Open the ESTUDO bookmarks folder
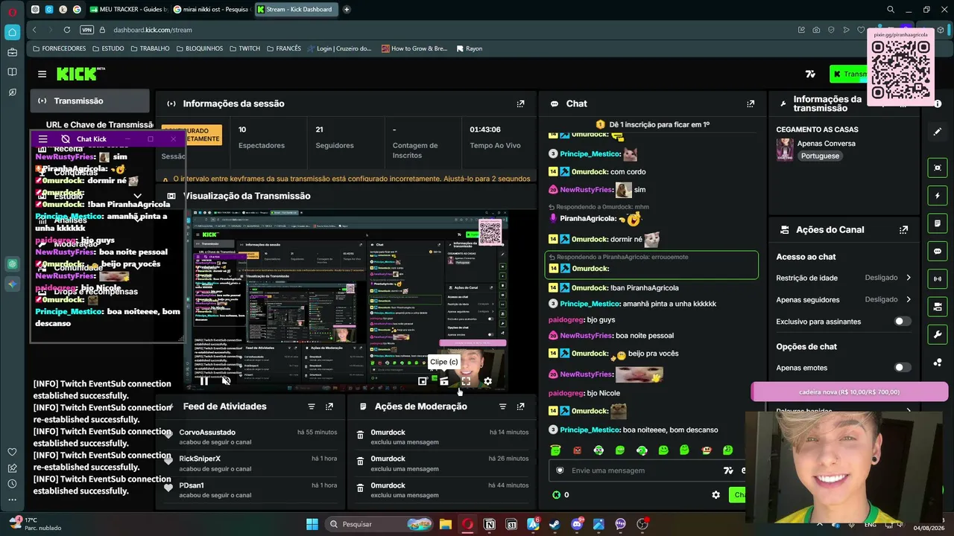 pos(108,48)
